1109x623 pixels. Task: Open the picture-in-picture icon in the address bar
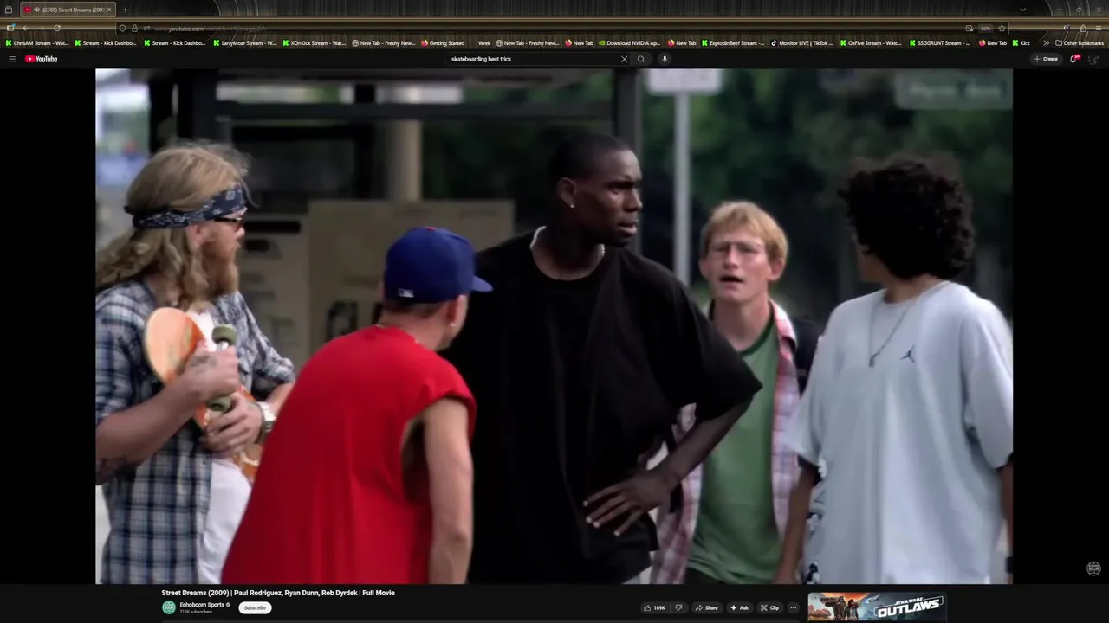click(x=969, y=28)
